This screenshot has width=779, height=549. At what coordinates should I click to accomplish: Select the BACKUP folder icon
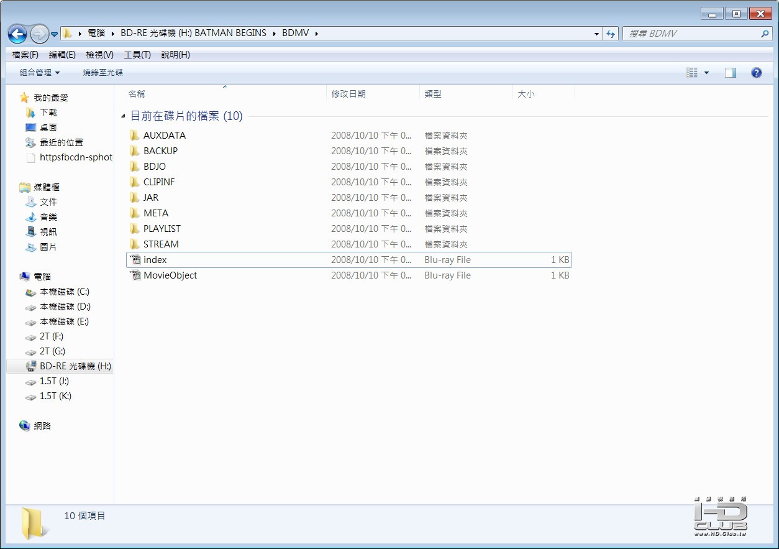[134, 151]
